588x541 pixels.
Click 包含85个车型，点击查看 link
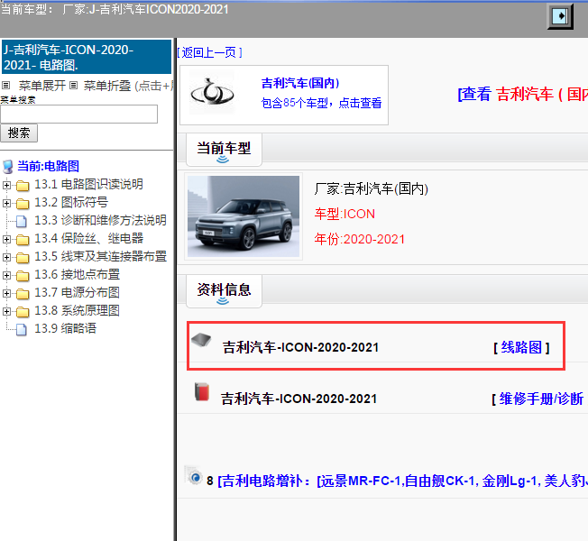tap(321, 103)
